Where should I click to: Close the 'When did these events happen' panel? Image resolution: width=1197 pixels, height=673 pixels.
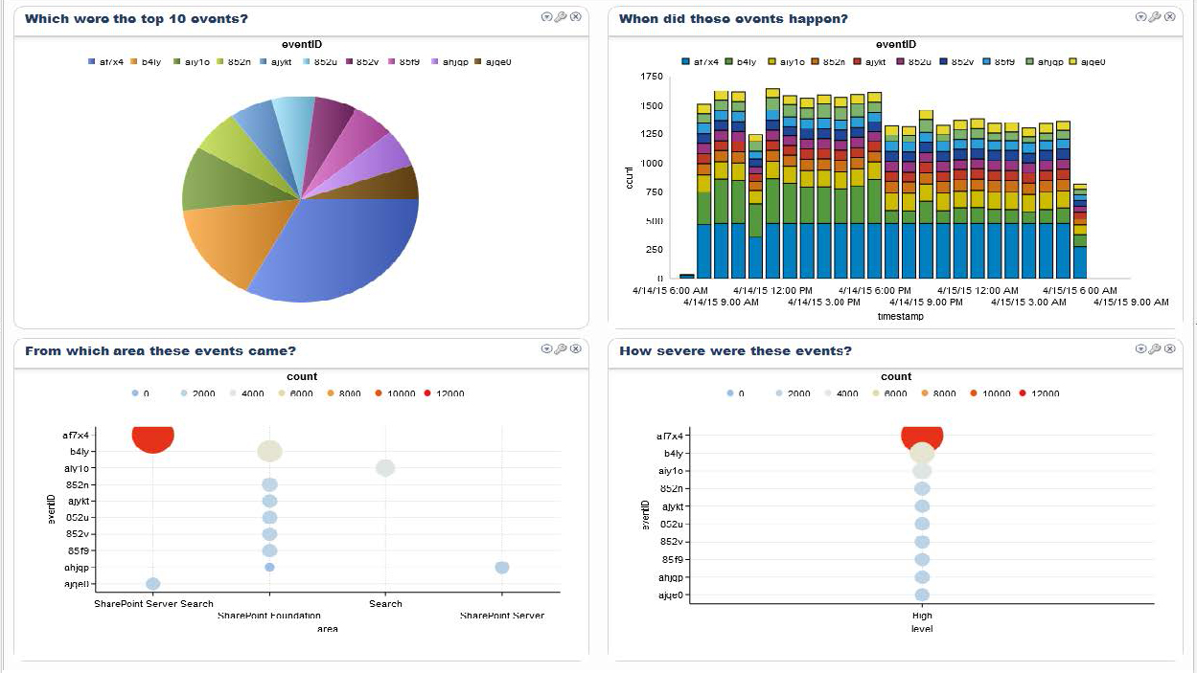click(x=1169, y=17)
